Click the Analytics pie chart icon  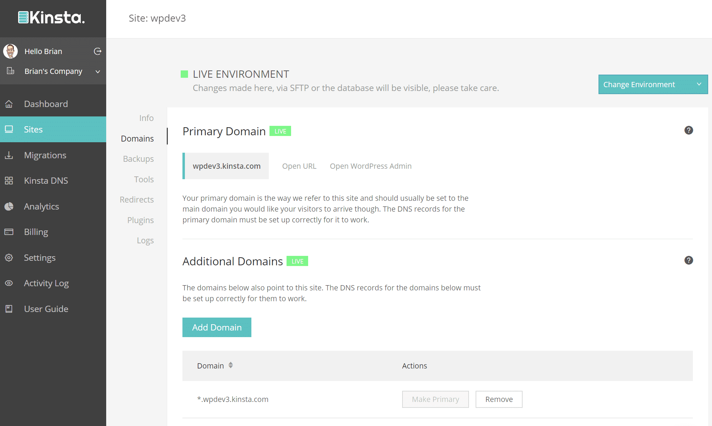(9, 206)
